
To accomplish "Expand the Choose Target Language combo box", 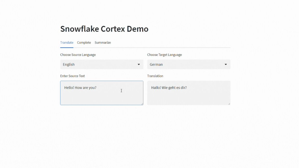I will [x=188, y=65].
